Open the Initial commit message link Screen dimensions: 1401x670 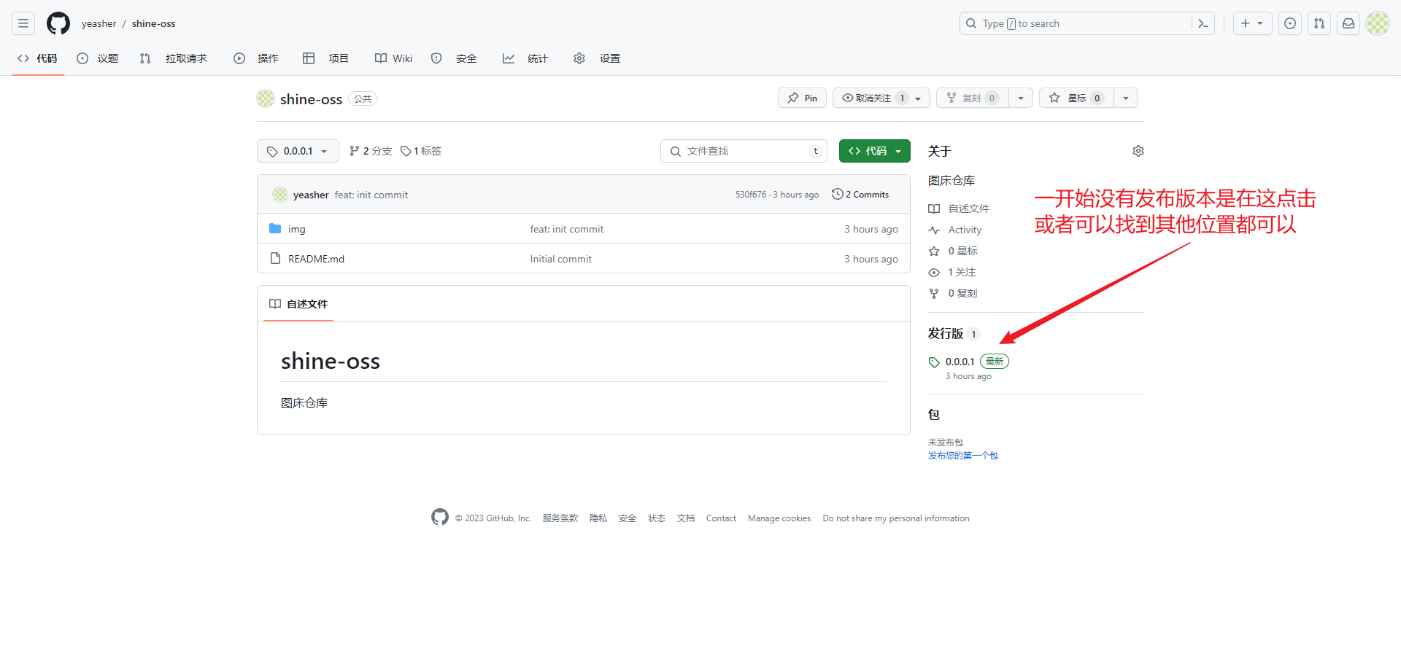tap(561, 259)
